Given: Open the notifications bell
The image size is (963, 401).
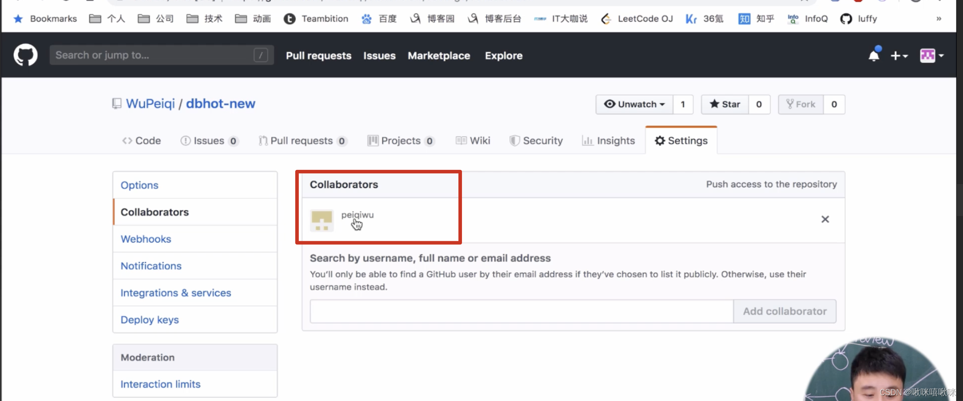Looking at the screenshot, I should [x=874, y=54].
